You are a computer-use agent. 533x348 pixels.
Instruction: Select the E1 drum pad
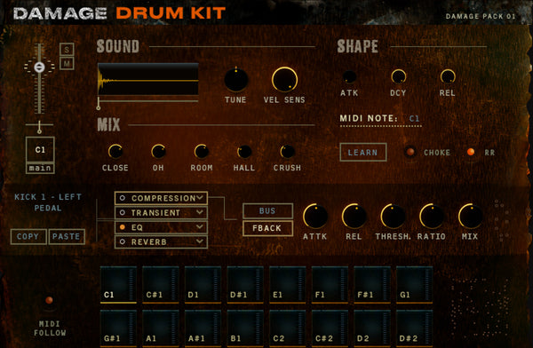pos(288,285)
